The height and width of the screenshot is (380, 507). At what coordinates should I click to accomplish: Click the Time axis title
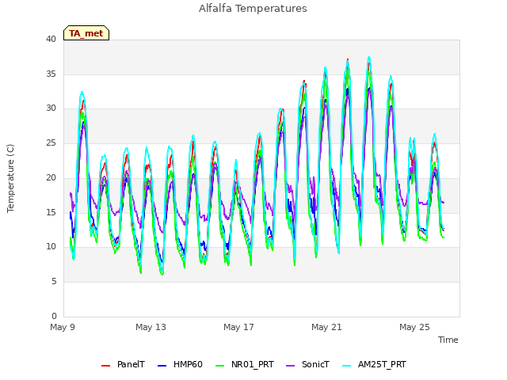448,340
